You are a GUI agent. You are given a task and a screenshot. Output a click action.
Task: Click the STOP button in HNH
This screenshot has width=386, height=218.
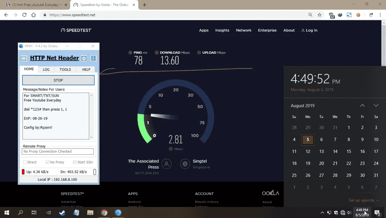[58, 80]
